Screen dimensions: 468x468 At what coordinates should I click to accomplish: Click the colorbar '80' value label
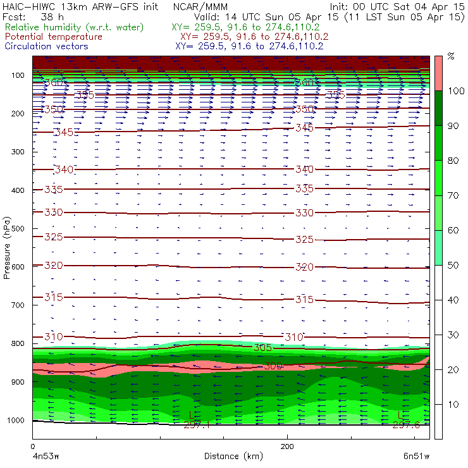pyautogui.click(x=453, y=161)
